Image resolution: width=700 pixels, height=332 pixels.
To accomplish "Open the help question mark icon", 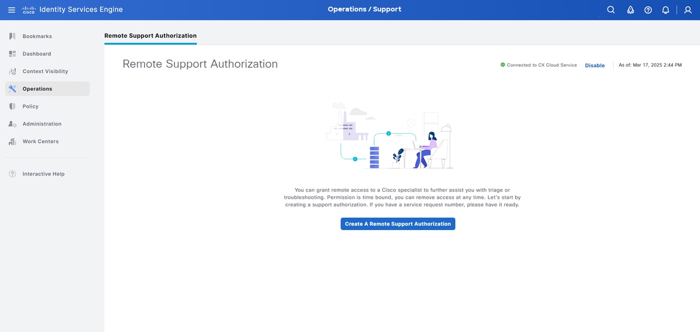I will pos(647,9).
